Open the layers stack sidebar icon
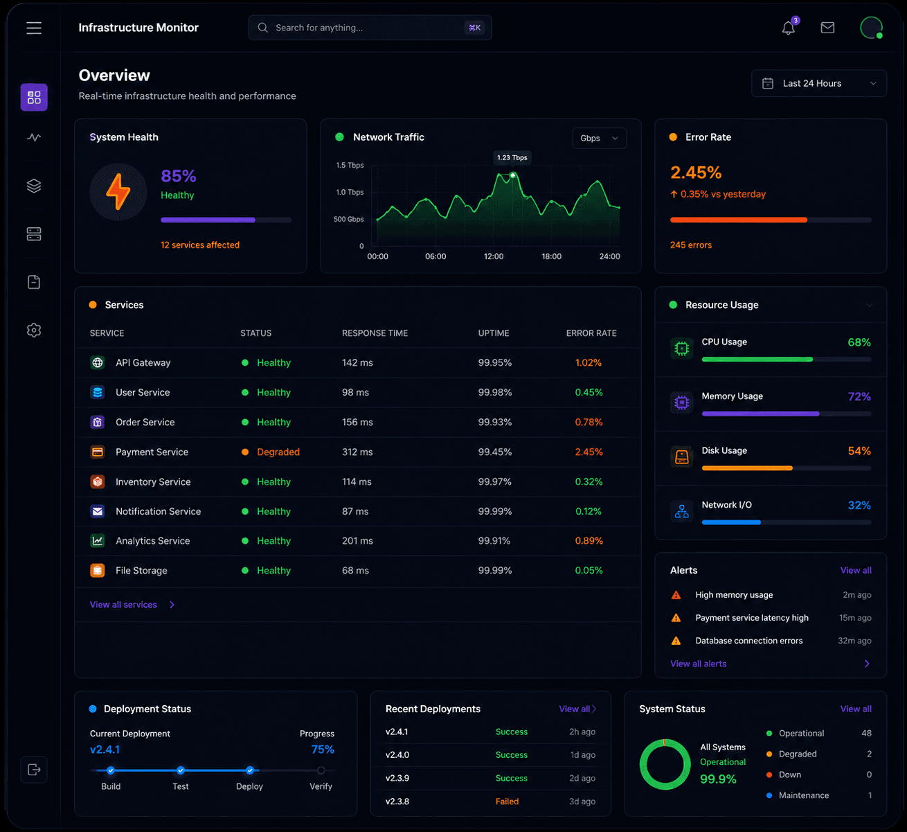 (x=34, y=186)
